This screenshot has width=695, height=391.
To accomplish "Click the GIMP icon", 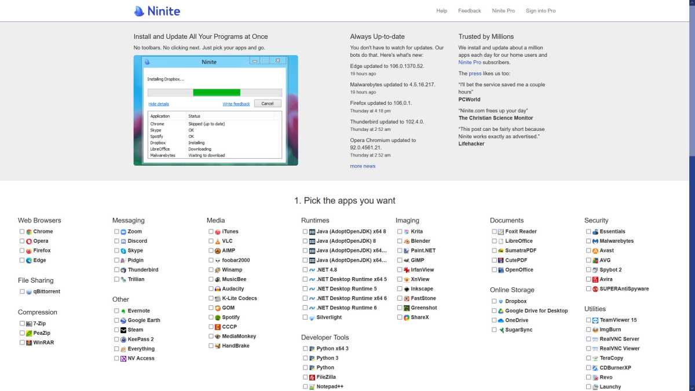I will [407, 261].
